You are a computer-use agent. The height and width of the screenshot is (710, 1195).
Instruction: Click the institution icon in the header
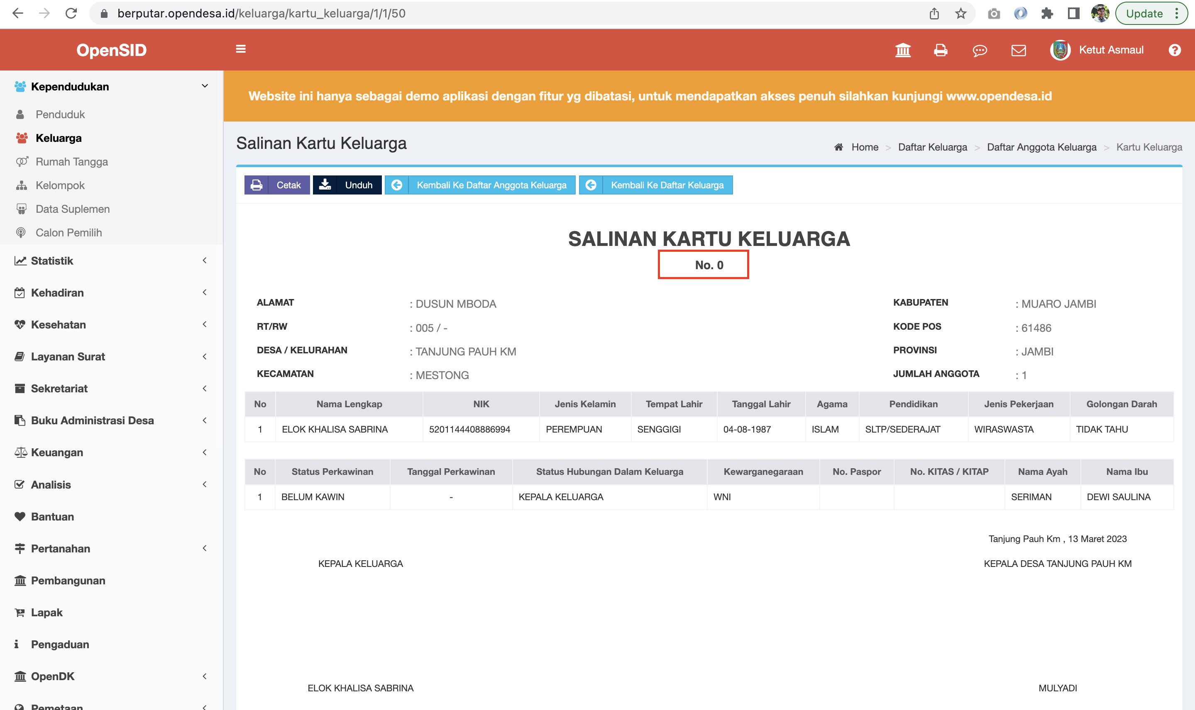pyautogui.click(x=902, y=50)
